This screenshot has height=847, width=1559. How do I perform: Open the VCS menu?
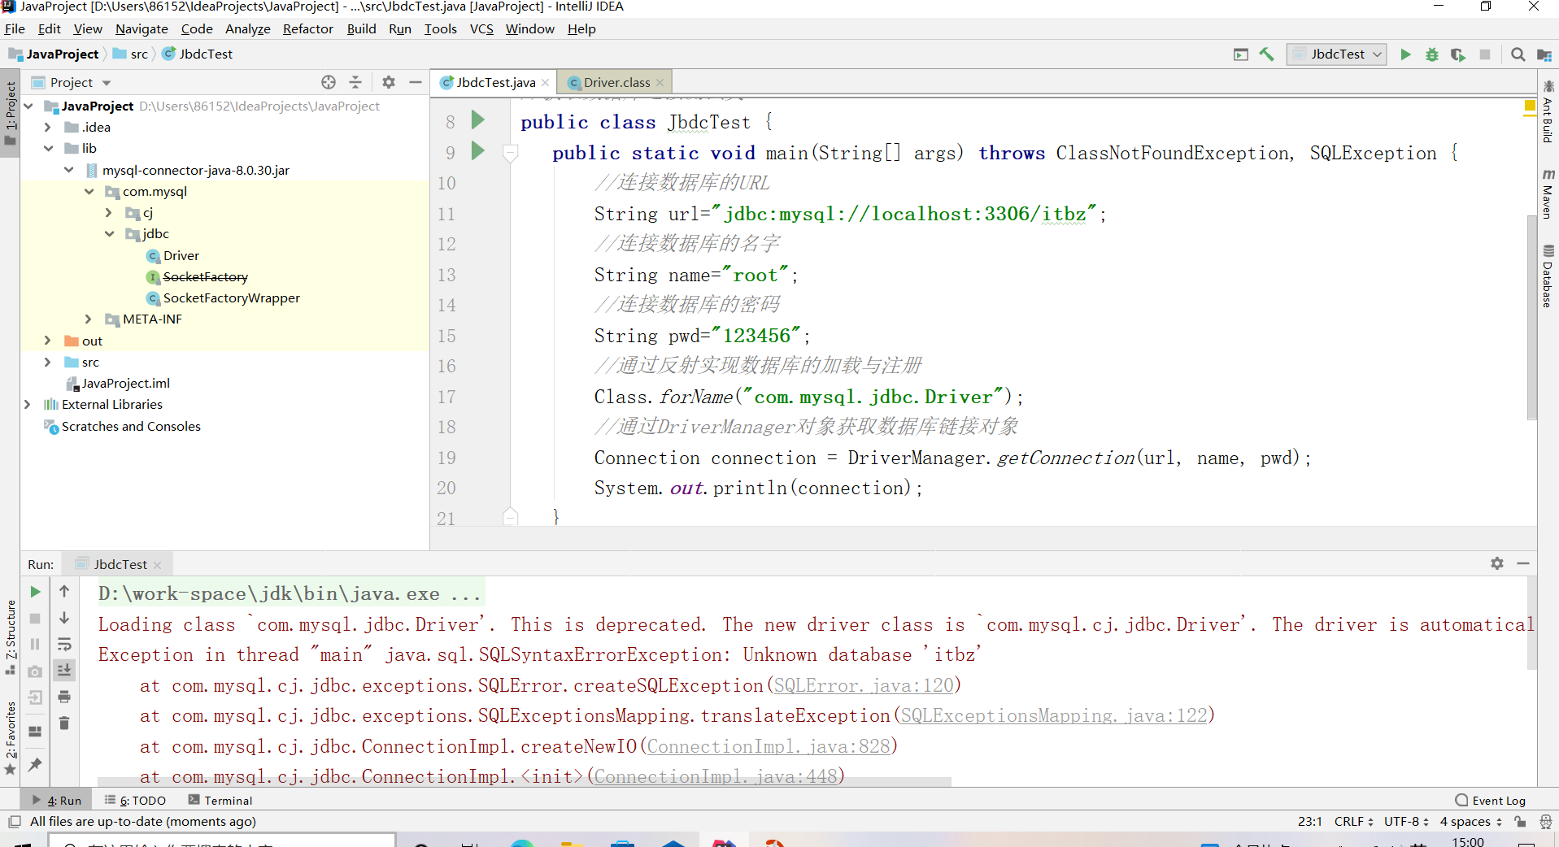[481, 29]
